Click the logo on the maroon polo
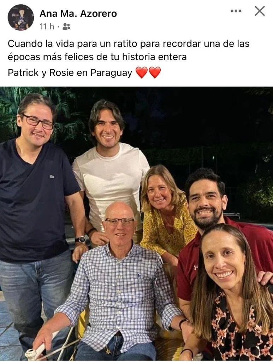This screenshot has width=273, height=362. point(196,267)
